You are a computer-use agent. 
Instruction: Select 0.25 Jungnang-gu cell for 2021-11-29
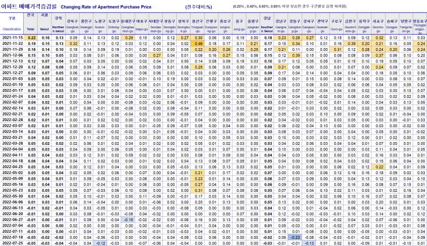[x=253, y=50]
